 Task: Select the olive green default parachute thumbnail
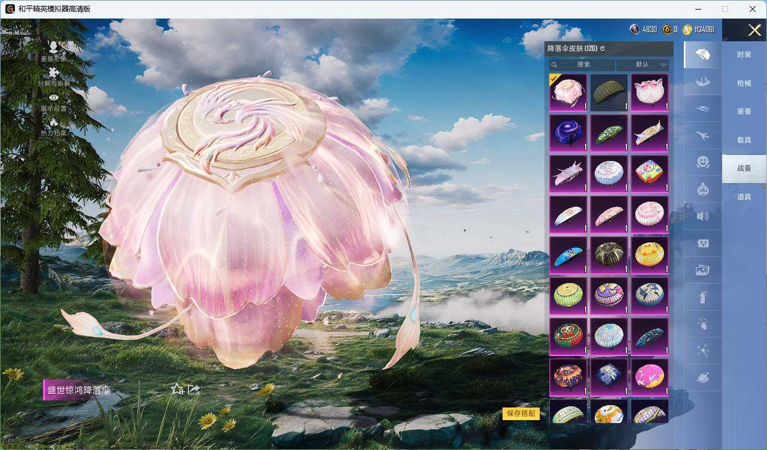[609, 92]
